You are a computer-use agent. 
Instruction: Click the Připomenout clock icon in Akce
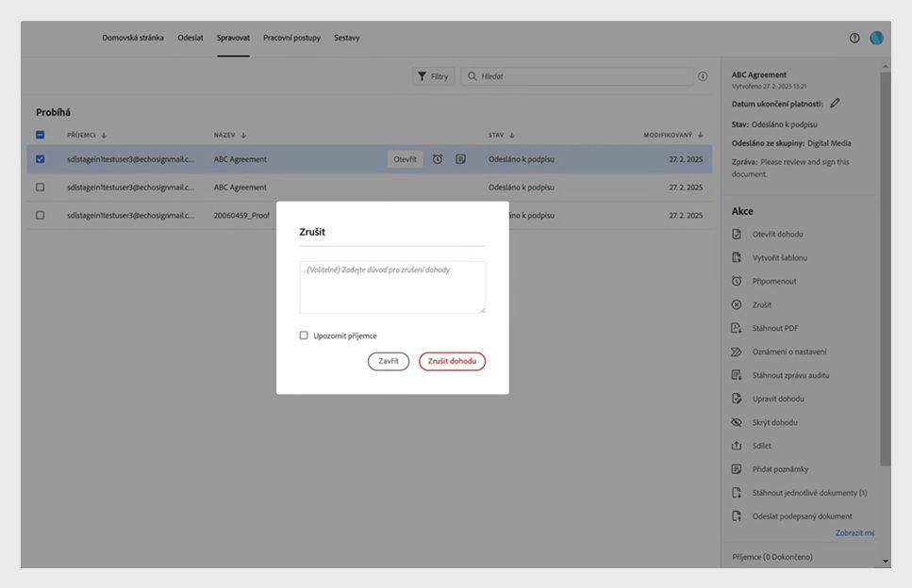click(x=737, y=281)
